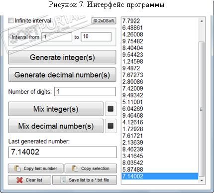214x193 pixels.
Task: Enable the Infinite interval checkbox
Action: click(11, 20)
